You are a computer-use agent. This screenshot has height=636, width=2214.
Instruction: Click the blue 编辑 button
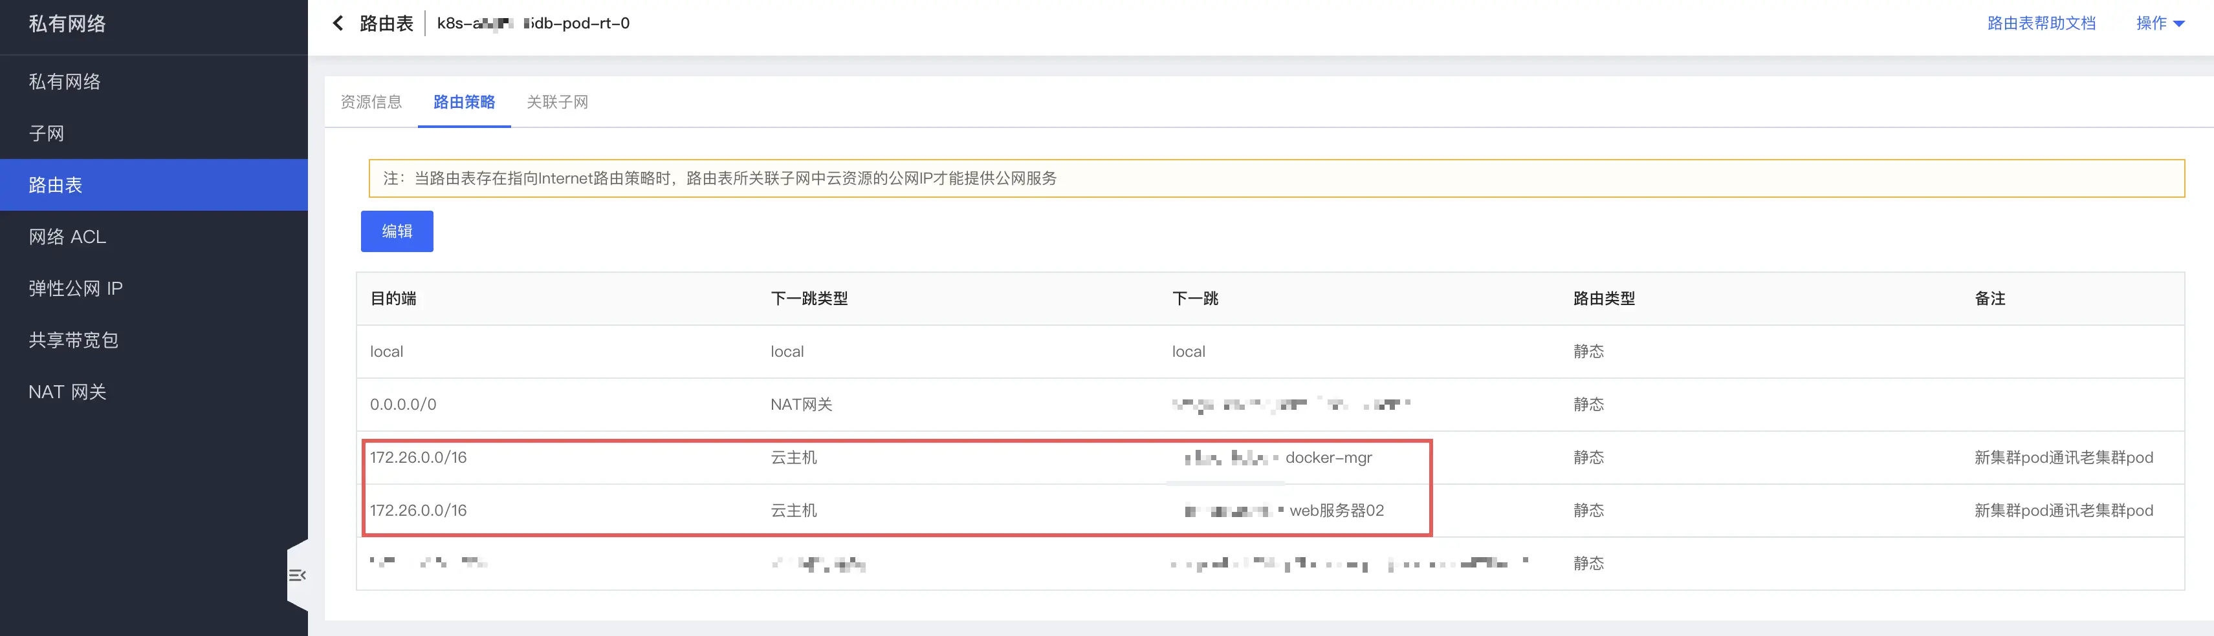(x=396, y=231)
